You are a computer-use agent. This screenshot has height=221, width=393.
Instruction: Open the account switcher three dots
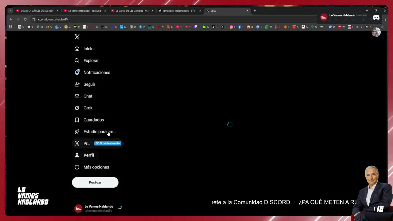(x=119, y=208)
